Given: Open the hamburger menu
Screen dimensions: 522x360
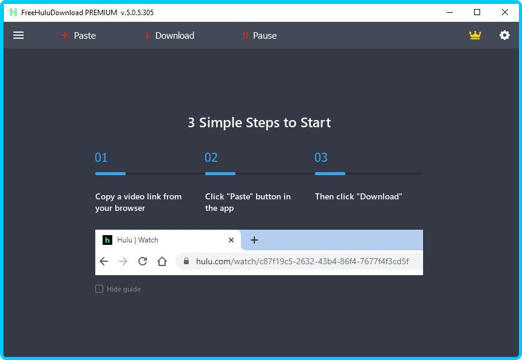Looking at the screenshot, I should [18, 35].
